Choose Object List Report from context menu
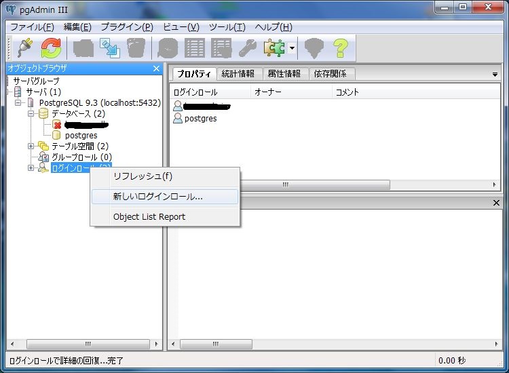This screenshot has width=509, height=373. click(x=165, y=216)
